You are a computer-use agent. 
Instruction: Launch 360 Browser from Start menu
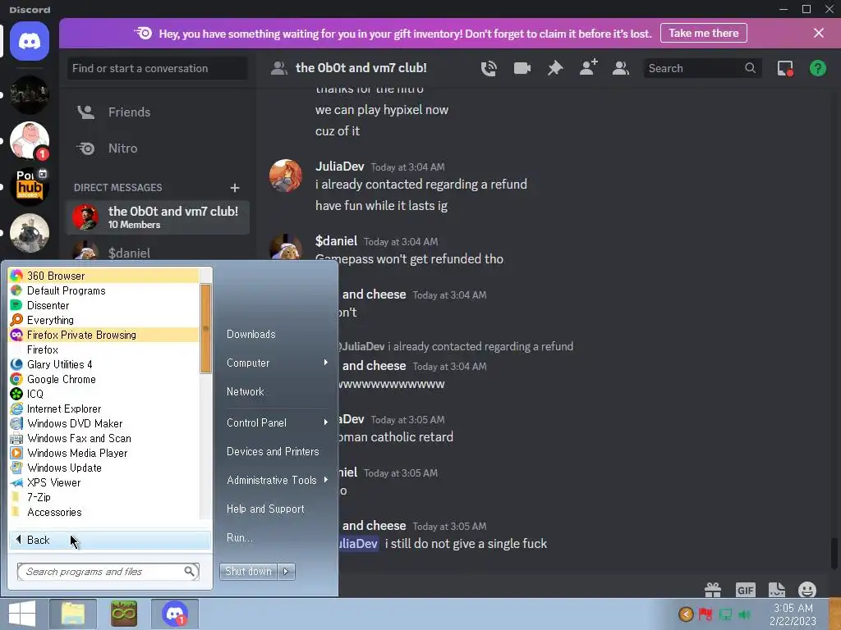pos(103,276)
